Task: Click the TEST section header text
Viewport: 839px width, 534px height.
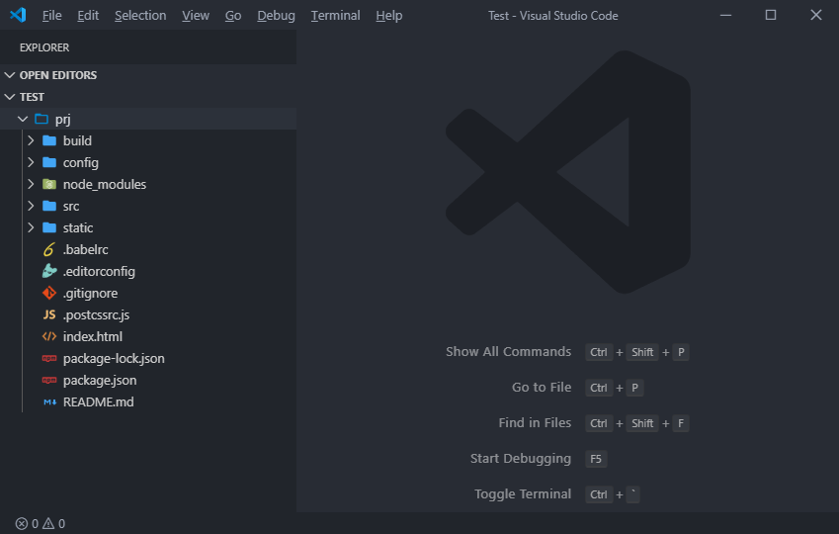Action: click(x=32, y=97)
